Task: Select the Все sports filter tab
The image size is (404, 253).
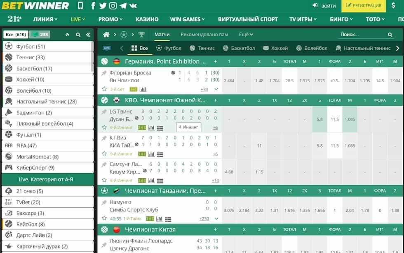Action: 140,48
